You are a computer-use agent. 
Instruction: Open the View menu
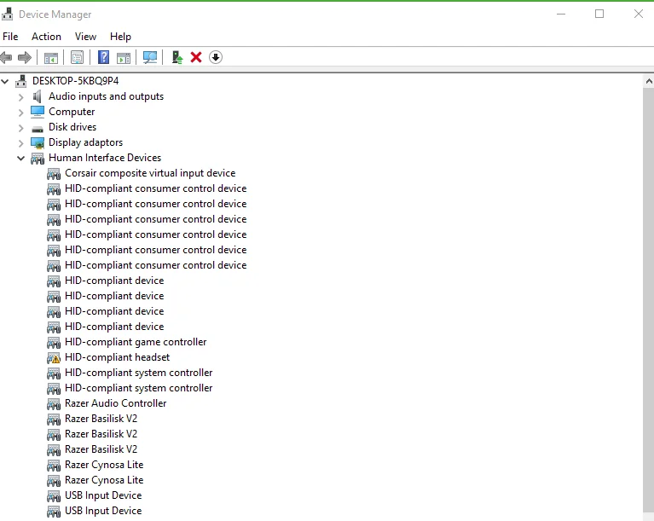pos(85,37)
